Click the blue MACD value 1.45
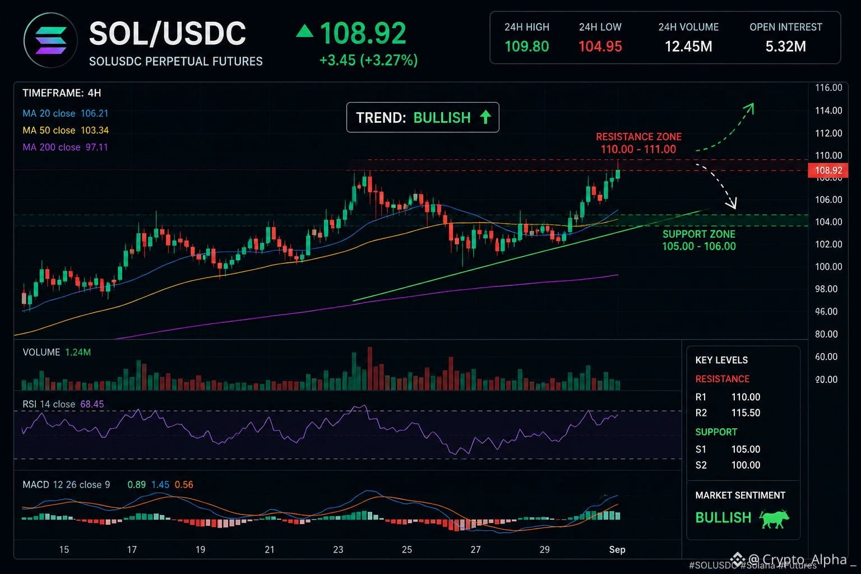This screenshot has height=574, width=861. coord(160,484)
